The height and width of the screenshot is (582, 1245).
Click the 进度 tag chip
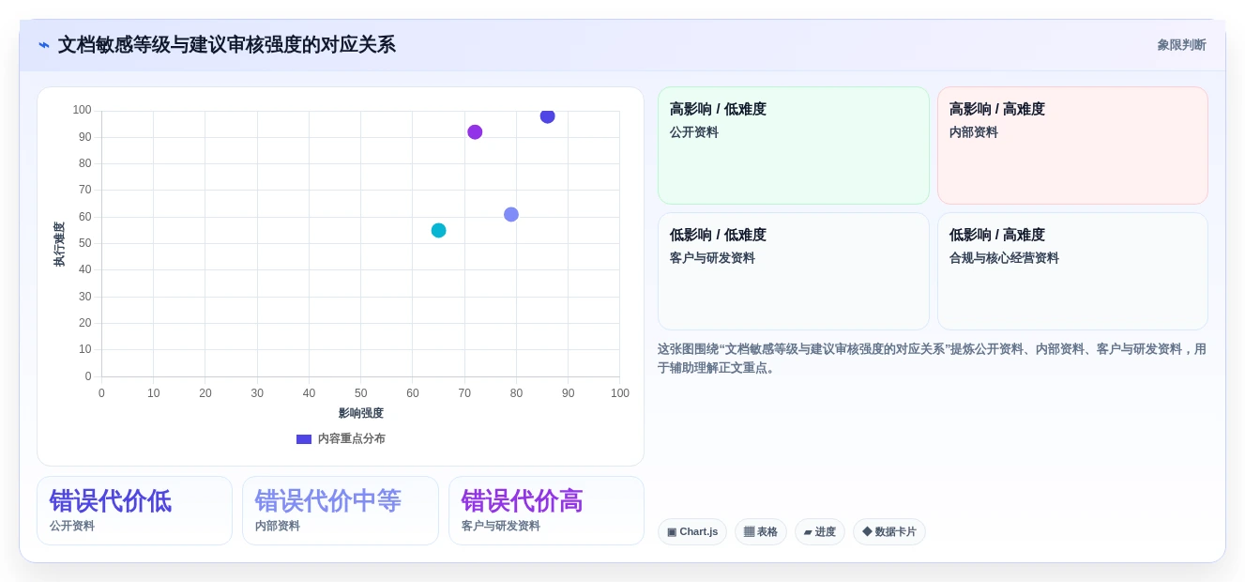820,532
